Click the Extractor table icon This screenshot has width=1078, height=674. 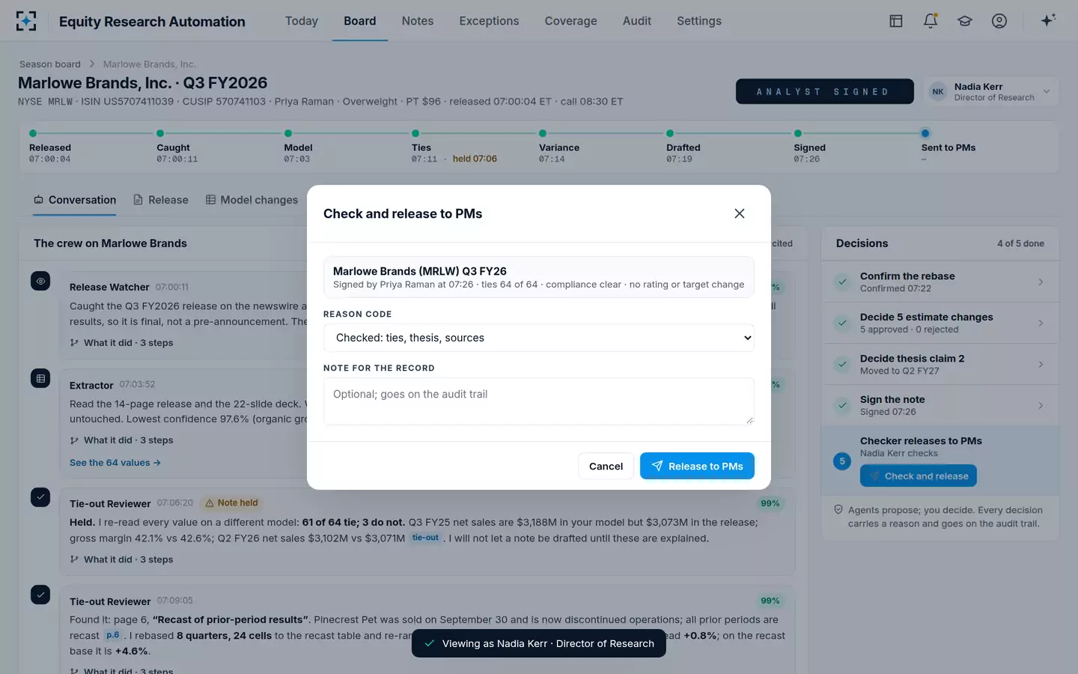(40, 378)
